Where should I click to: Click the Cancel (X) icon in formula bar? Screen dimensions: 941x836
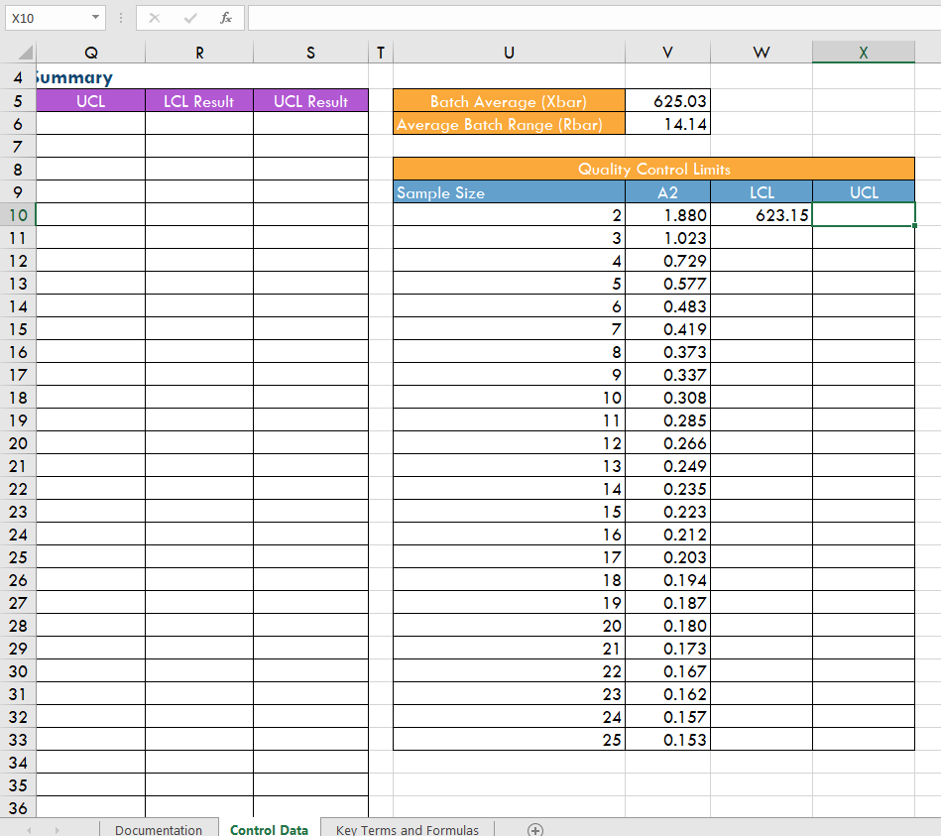click(x=155, y=17)
